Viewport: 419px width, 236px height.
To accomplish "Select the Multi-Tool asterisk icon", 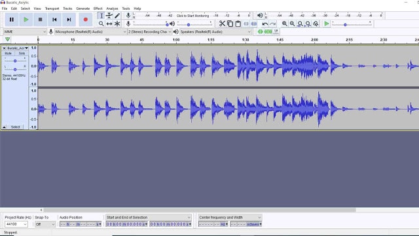I will [117, 24].
